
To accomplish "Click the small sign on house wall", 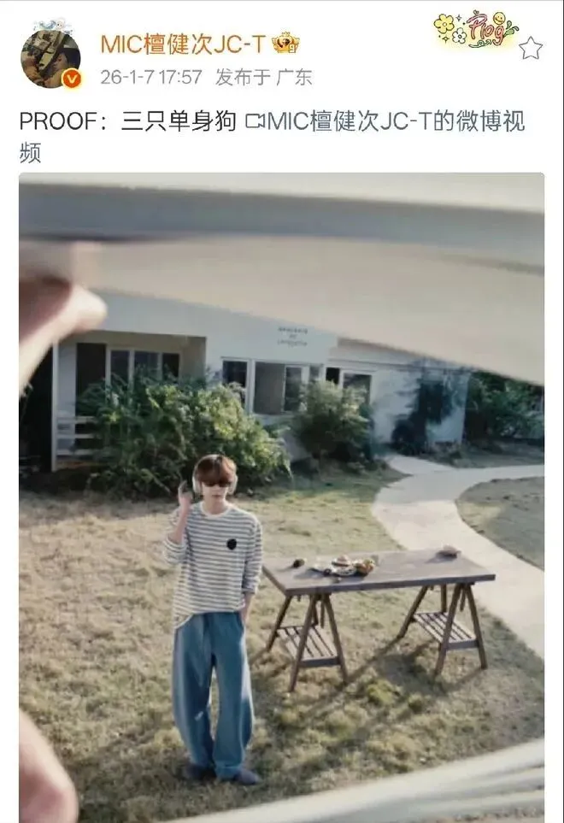I will point(292,335).
